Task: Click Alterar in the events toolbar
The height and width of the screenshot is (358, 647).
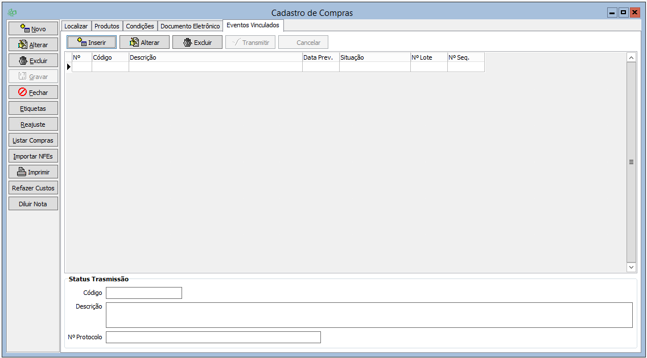Action: point(144,42)
